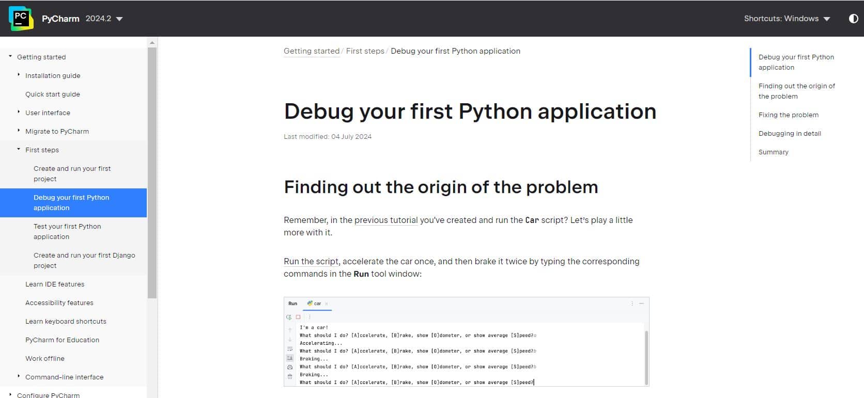Jump to Debugging in detail section
Viewport: 864px width, 398px height.
pyautogui.click(x=789, y=133)
